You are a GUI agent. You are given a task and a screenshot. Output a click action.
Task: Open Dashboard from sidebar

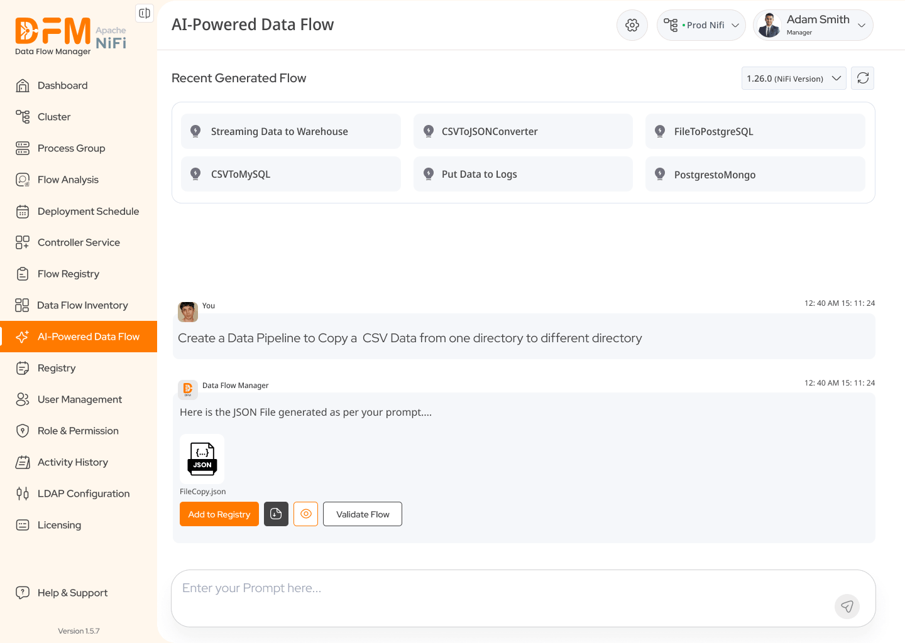[x=79, y=85]
